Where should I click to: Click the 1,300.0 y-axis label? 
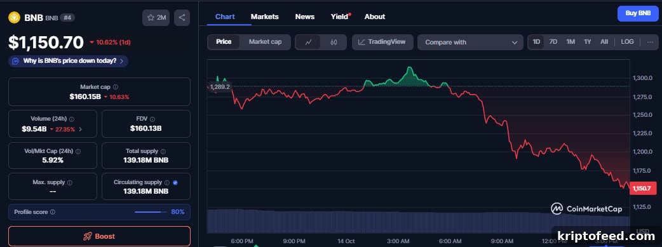pyautogui.click(x=642, y=79)
